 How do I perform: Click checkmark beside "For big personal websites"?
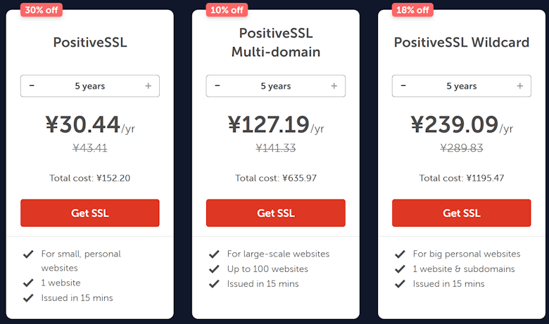[x=400, y=254]
